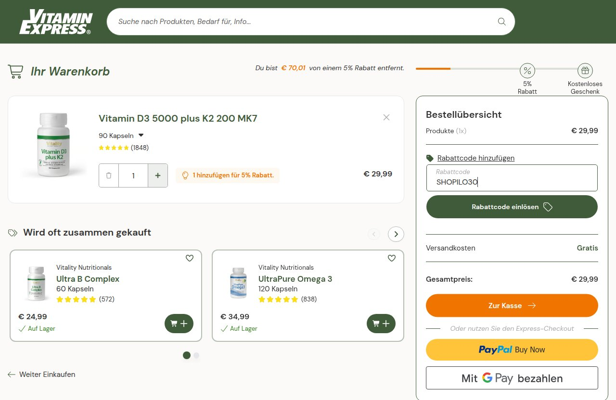This screenshot has height=400, width=616.
Task: Click UltraPure Omega 3 star rating (838)
Action: click(x=287, y=299)
